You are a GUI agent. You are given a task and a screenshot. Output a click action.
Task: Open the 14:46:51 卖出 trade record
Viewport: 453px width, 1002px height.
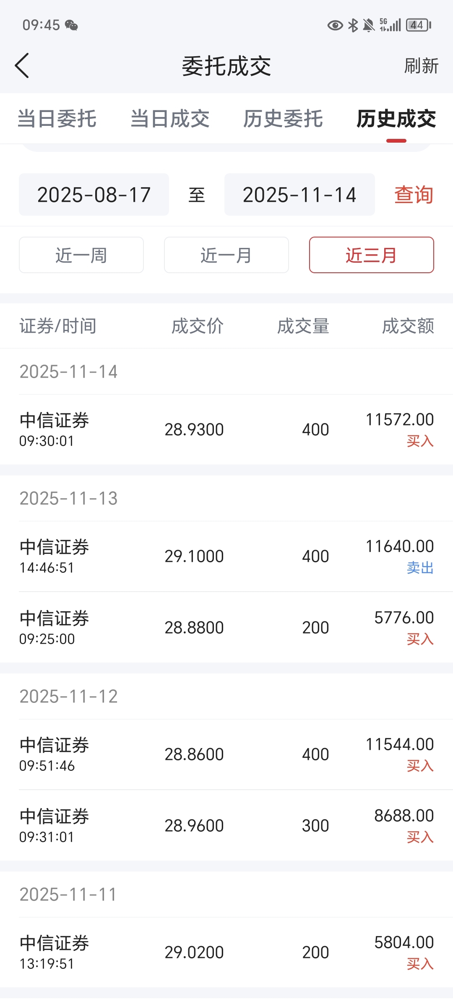pyautogui.click(x=226, y=556)
